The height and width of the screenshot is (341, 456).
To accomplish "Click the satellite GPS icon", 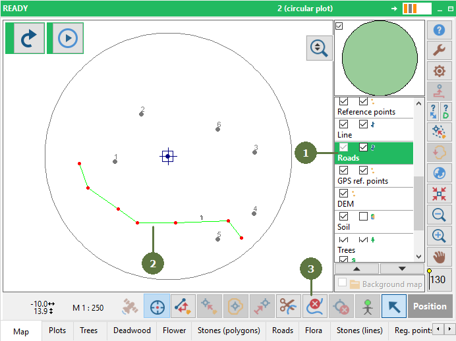I will point(130,306).
